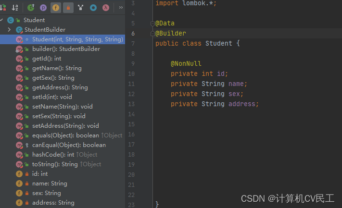Select hashCode(): int method

[53, 154]
